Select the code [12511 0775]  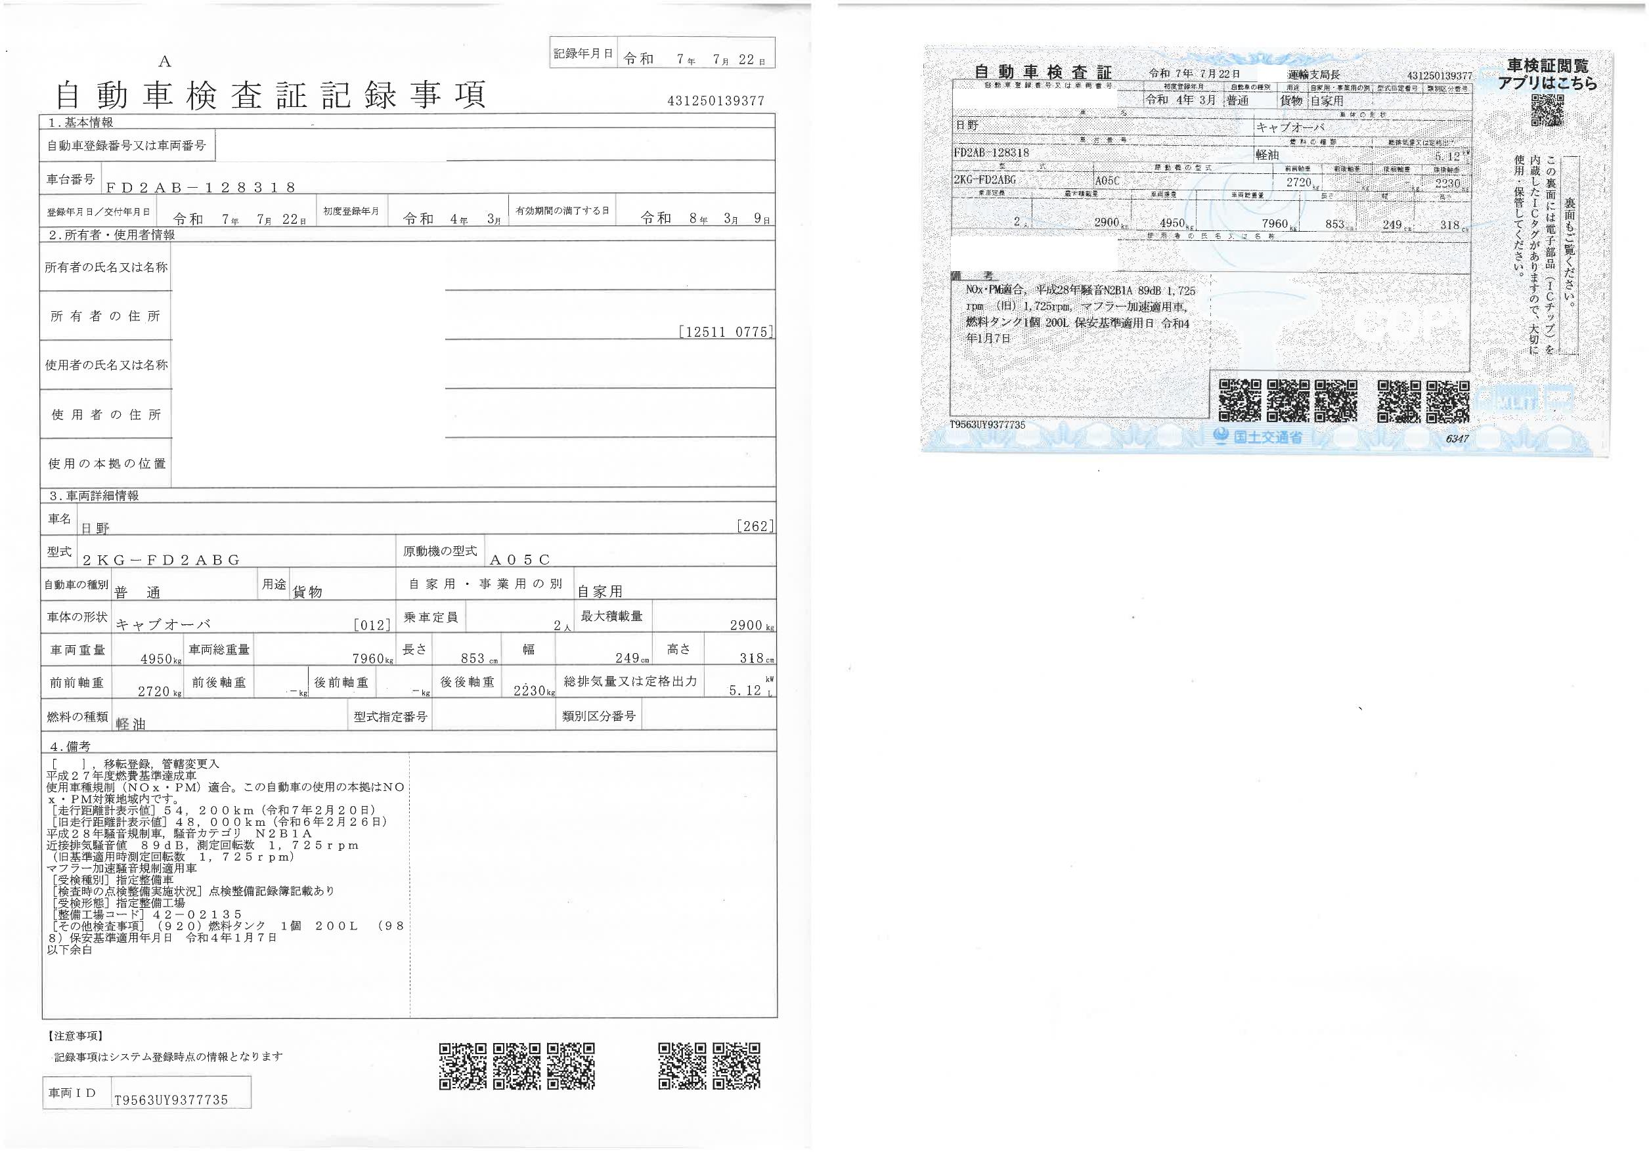pos(726,331)
